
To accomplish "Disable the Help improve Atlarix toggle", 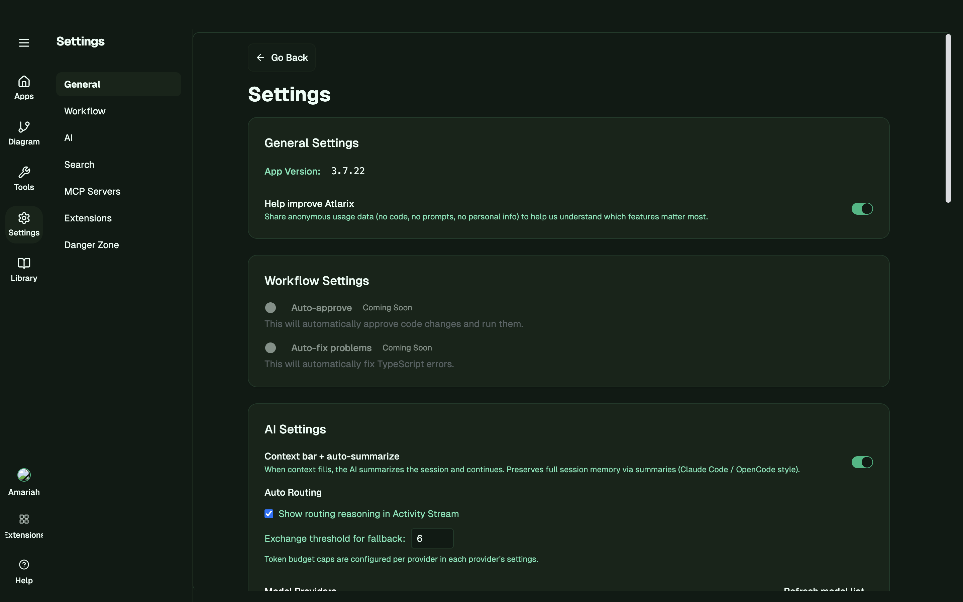I will tap(862, 208).
